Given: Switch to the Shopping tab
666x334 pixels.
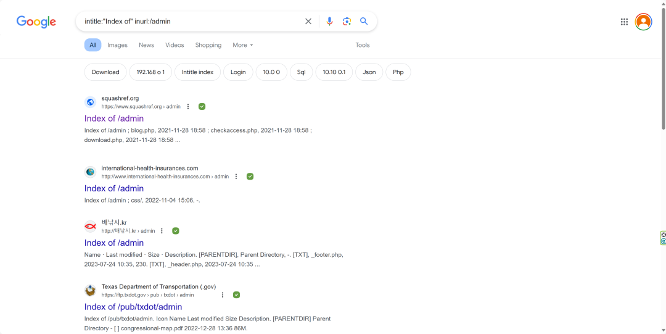Looking at the screenshot, I should [x=208, y=45].
